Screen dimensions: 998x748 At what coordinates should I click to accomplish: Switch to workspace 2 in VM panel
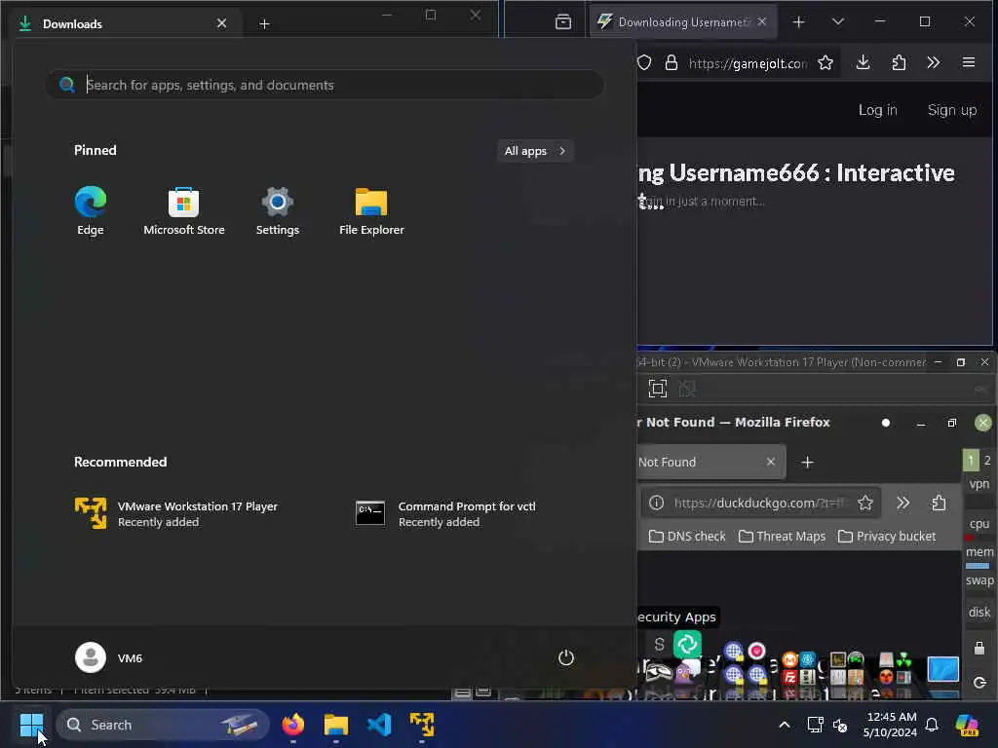pyautogui.click(x=987, y=460)
